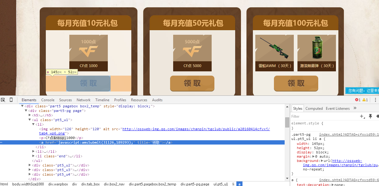Image resolution: width=379 pixels, height=186 pixels.
Task: Add a new style rule with plus icon
Action: 362,116
